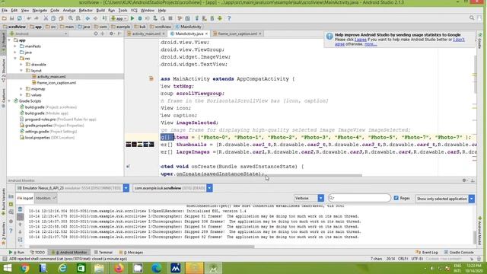This screenshot has width=487, height=274.
Task: Click the car thumbnails preview in gutter
Action: click(x=140, y=145)
